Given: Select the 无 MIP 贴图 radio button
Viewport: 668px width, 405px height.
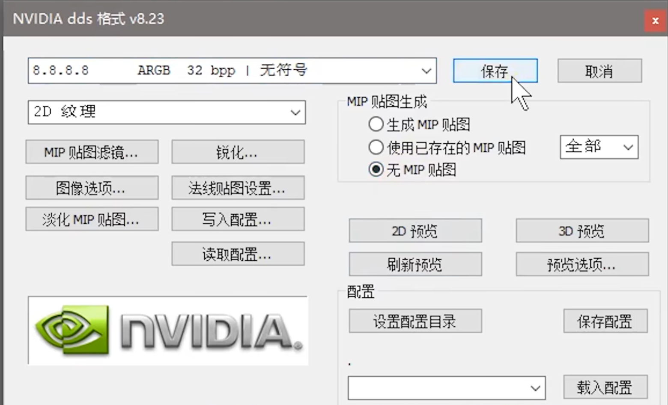Looking at the screenshot, I should [376, 170].
